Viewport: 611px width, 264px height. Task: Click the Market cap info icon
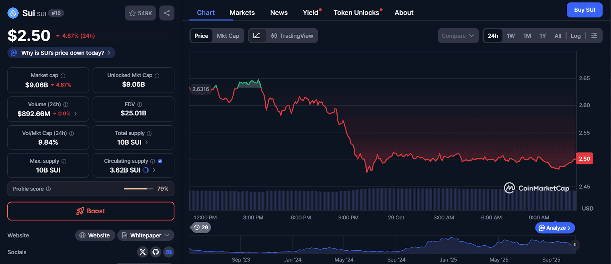[63, 76]
